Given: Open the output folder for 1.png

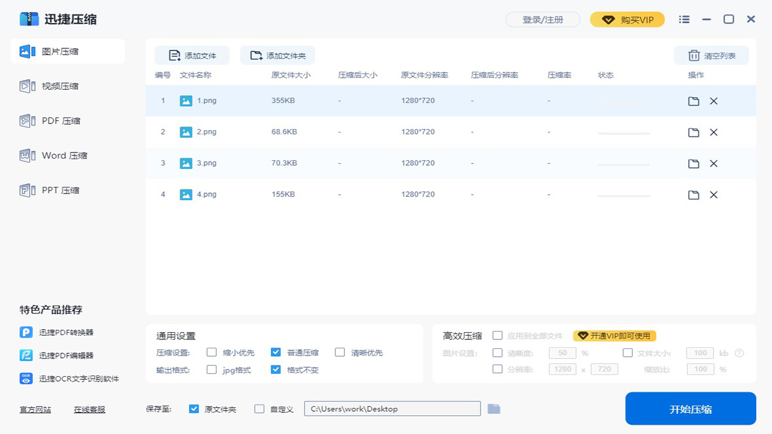Looking at the screenshot, I should point(693,101).
